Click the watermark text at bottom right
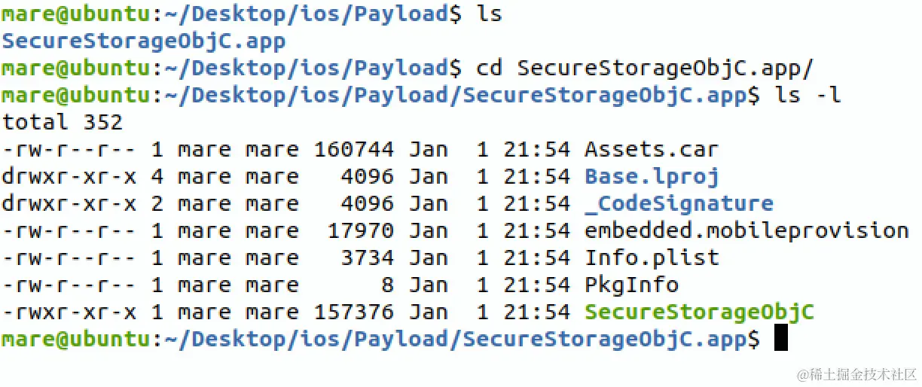Viewport: 922px width, 387px height. pyautogui.click(x=859, y=373)
